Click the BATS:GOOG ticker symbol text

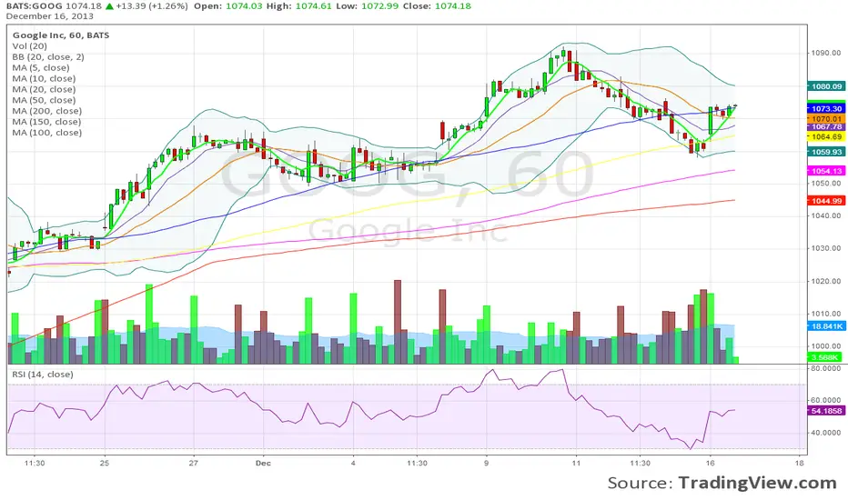tap(35, 6)
